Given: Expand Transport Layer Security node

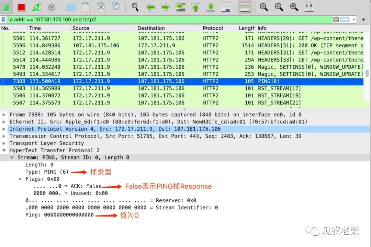Looking at the screenshot, I should click(x=4, y=143).
